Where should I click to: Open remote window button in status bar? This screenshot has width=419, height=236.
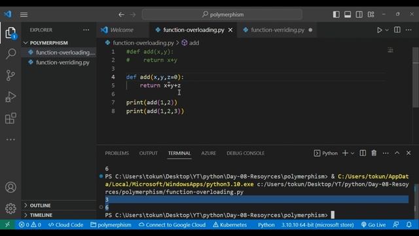7,225
